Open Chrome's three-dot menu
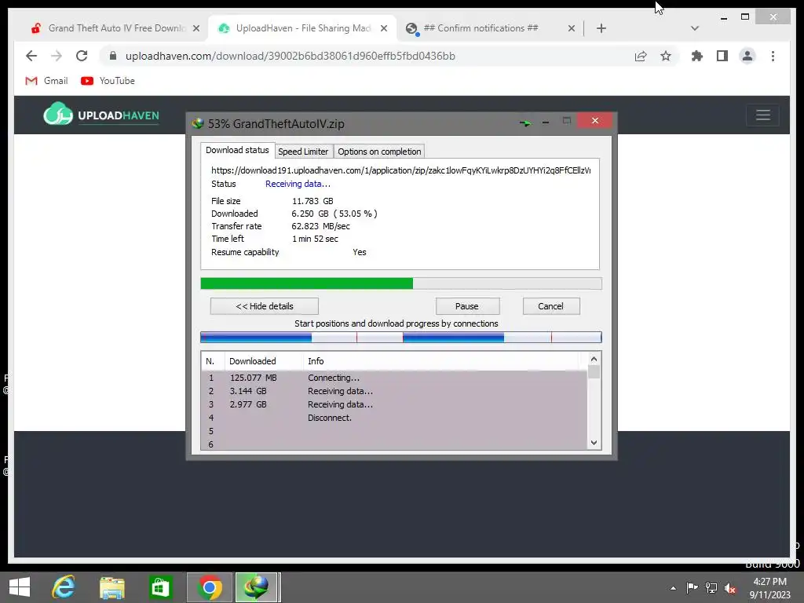 point(773,56)
